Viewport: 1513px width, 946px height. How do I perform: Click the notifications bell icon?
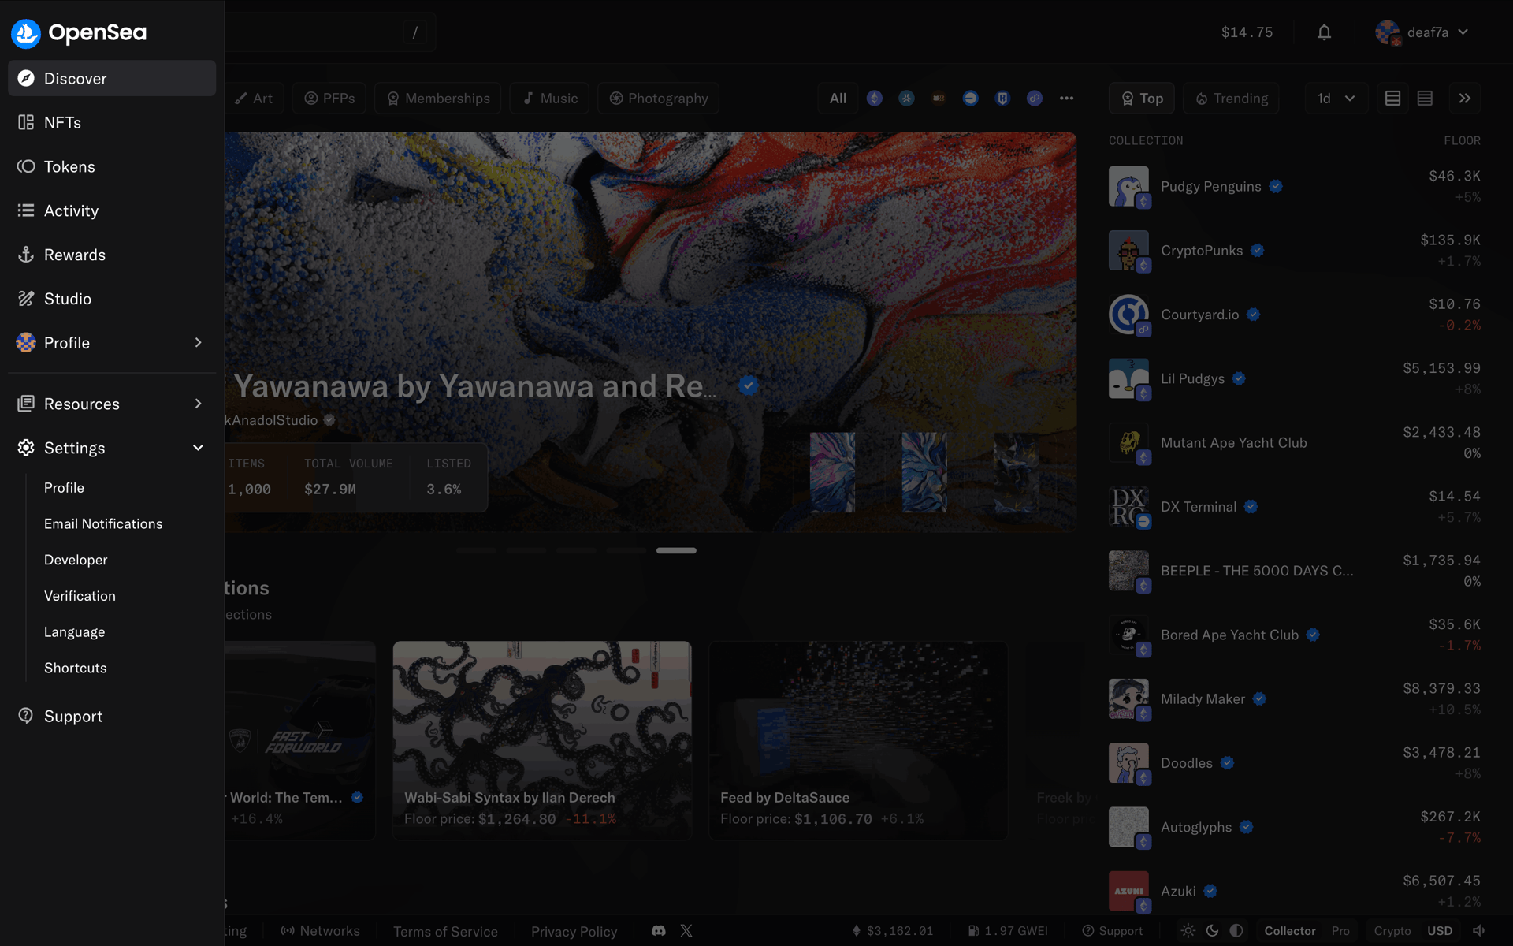tap(1324, 32)
